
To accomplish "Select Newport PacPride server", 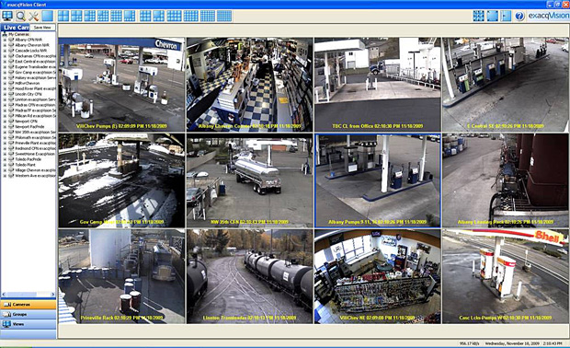I will [x=29, y=127].
